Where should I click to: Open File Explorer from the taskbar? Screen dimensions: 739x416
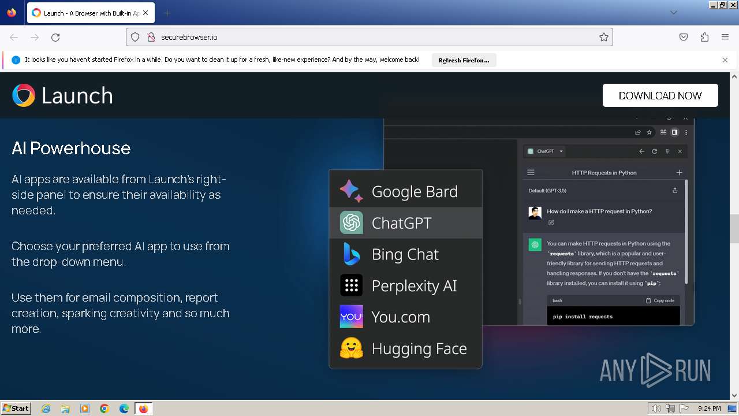pyautogui.click(x=65, y=408)
